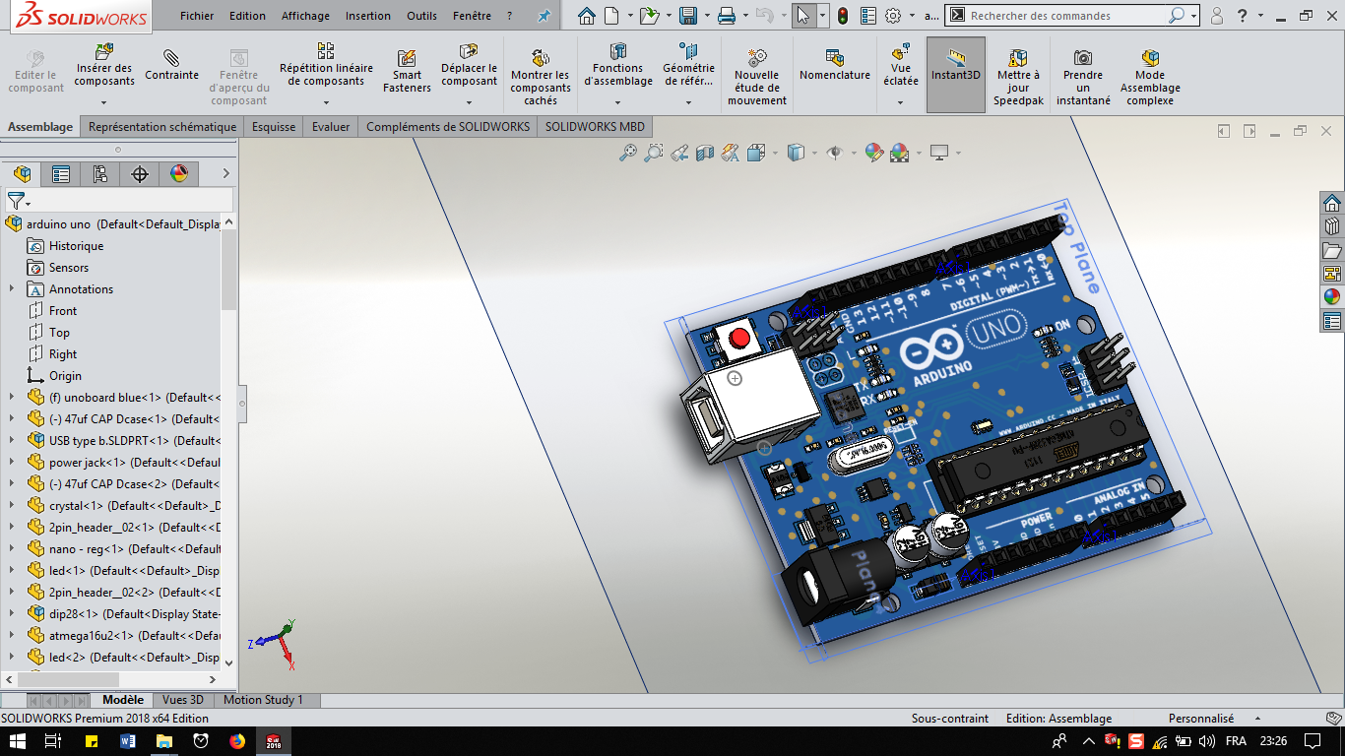Click the Zoom to Fit magnifier icon
Image resolution: width=1345 pixels, height=756 pixels.
click(627, 153)
